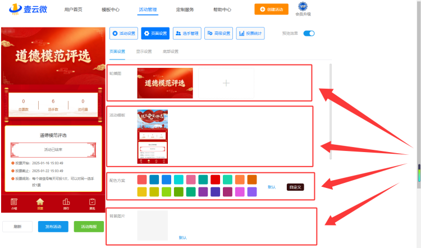This screenshot has height=248, width=421.
Task: Open 模板中心 in the top navigation
Action: (111, 10)
